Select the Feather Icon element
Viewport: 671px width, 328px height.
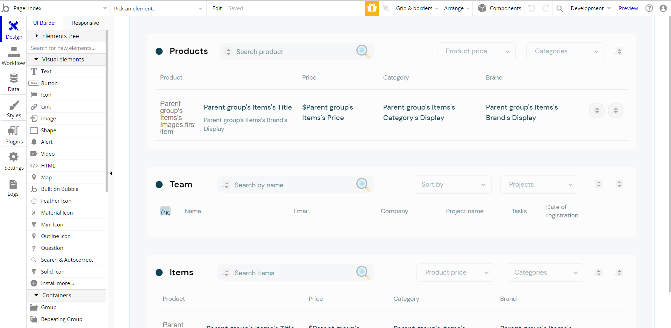(66, 201)
